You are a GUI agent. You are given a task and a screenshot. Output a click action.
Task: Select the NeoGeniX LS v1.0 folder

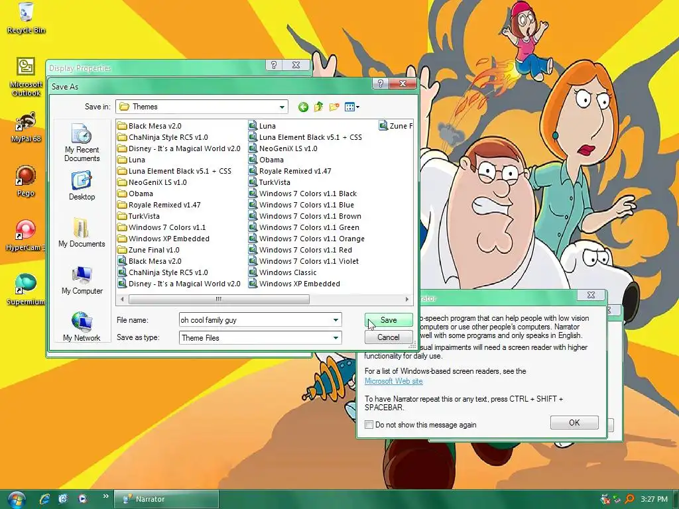coord(153,182)
